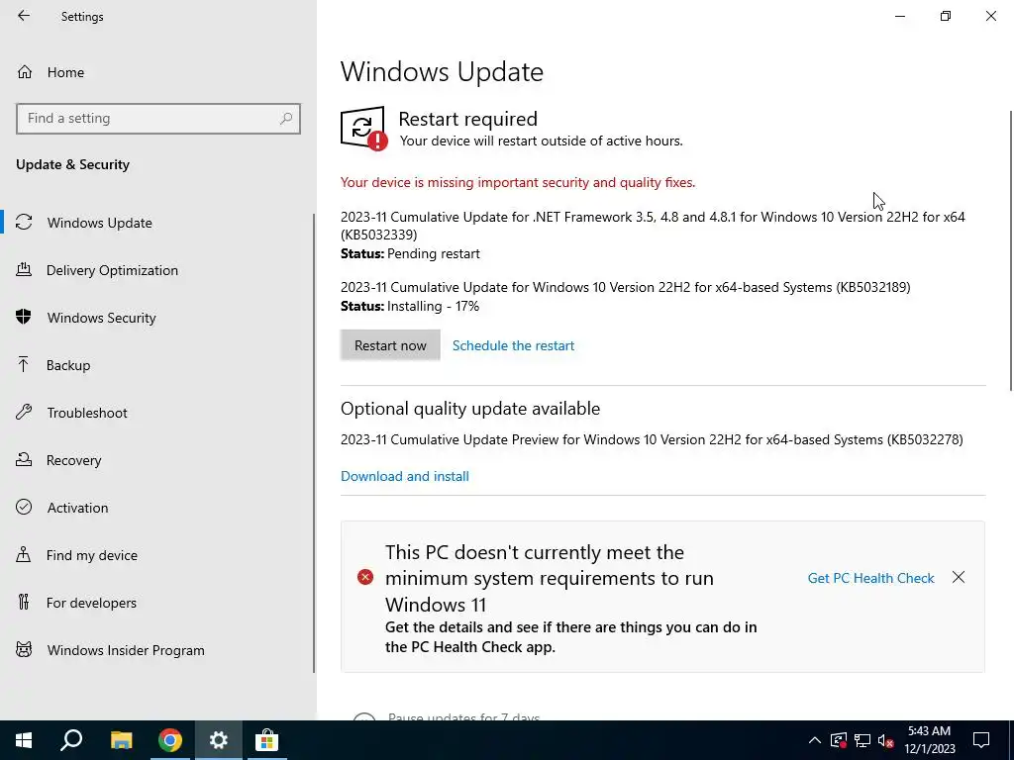The image size is (1014, 760).
Task: Open the taskbar clock and date
Action: click(929, 740)
